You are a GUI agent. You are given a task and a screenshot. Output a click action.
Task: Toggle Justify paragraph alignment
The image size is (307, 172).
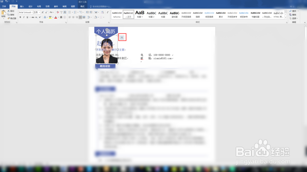[80, 17]
